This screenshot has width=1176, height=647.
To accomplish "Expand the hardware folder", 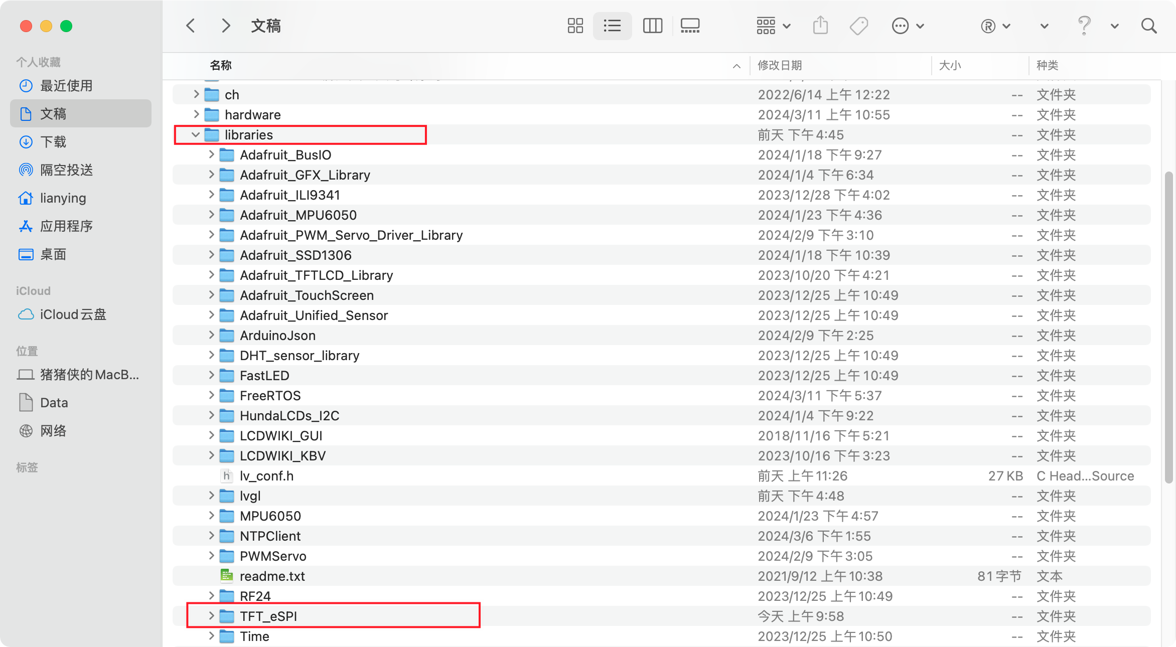I will click(196, 114).
